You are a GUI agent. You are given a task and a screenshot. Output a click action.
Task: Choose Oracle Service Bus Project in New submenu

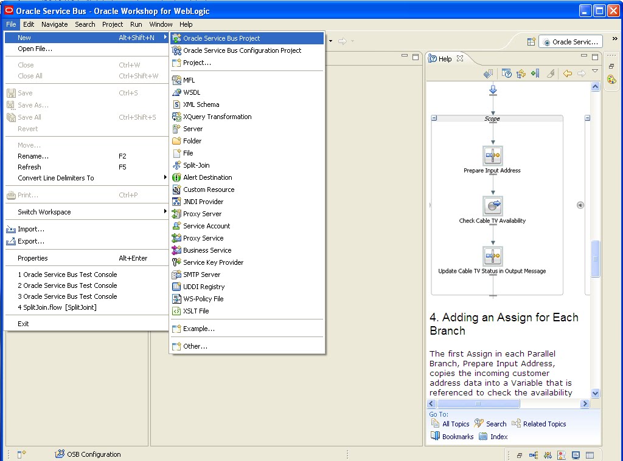pyautogui.click(x=247, y=38)
